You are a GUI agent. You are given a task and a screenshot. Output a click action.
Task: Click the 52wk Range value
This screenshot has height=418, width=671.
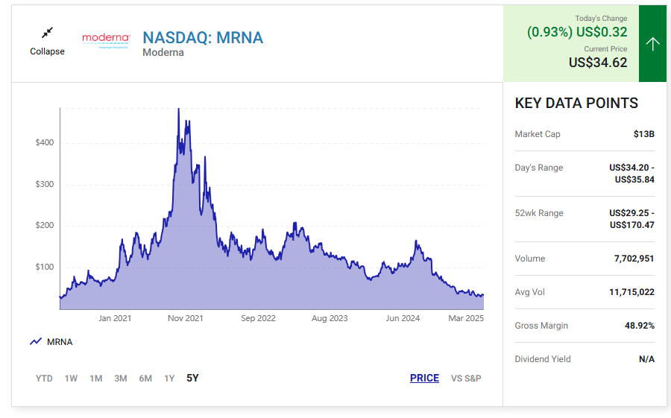point(631,219)
